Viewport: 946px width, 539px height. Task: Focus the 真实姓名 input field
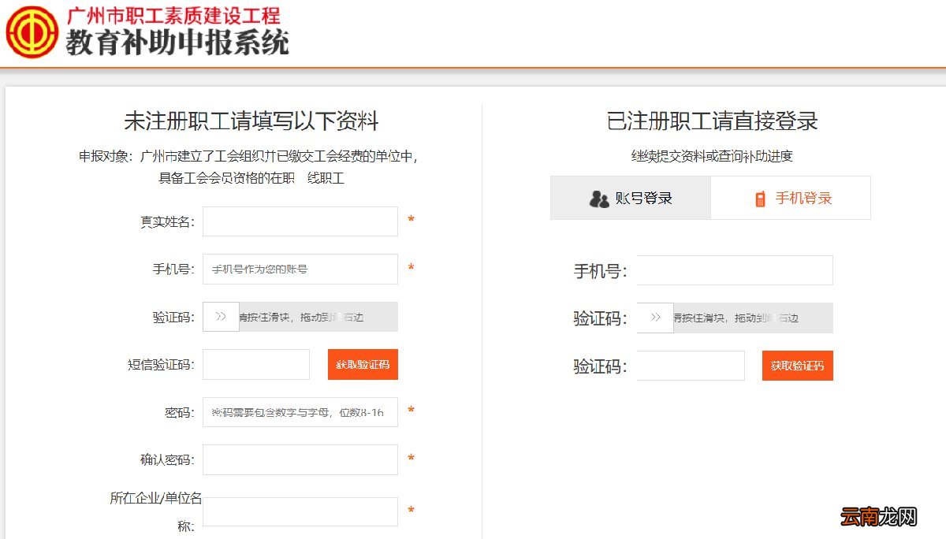pyautogui.click(x=300, y=221)
